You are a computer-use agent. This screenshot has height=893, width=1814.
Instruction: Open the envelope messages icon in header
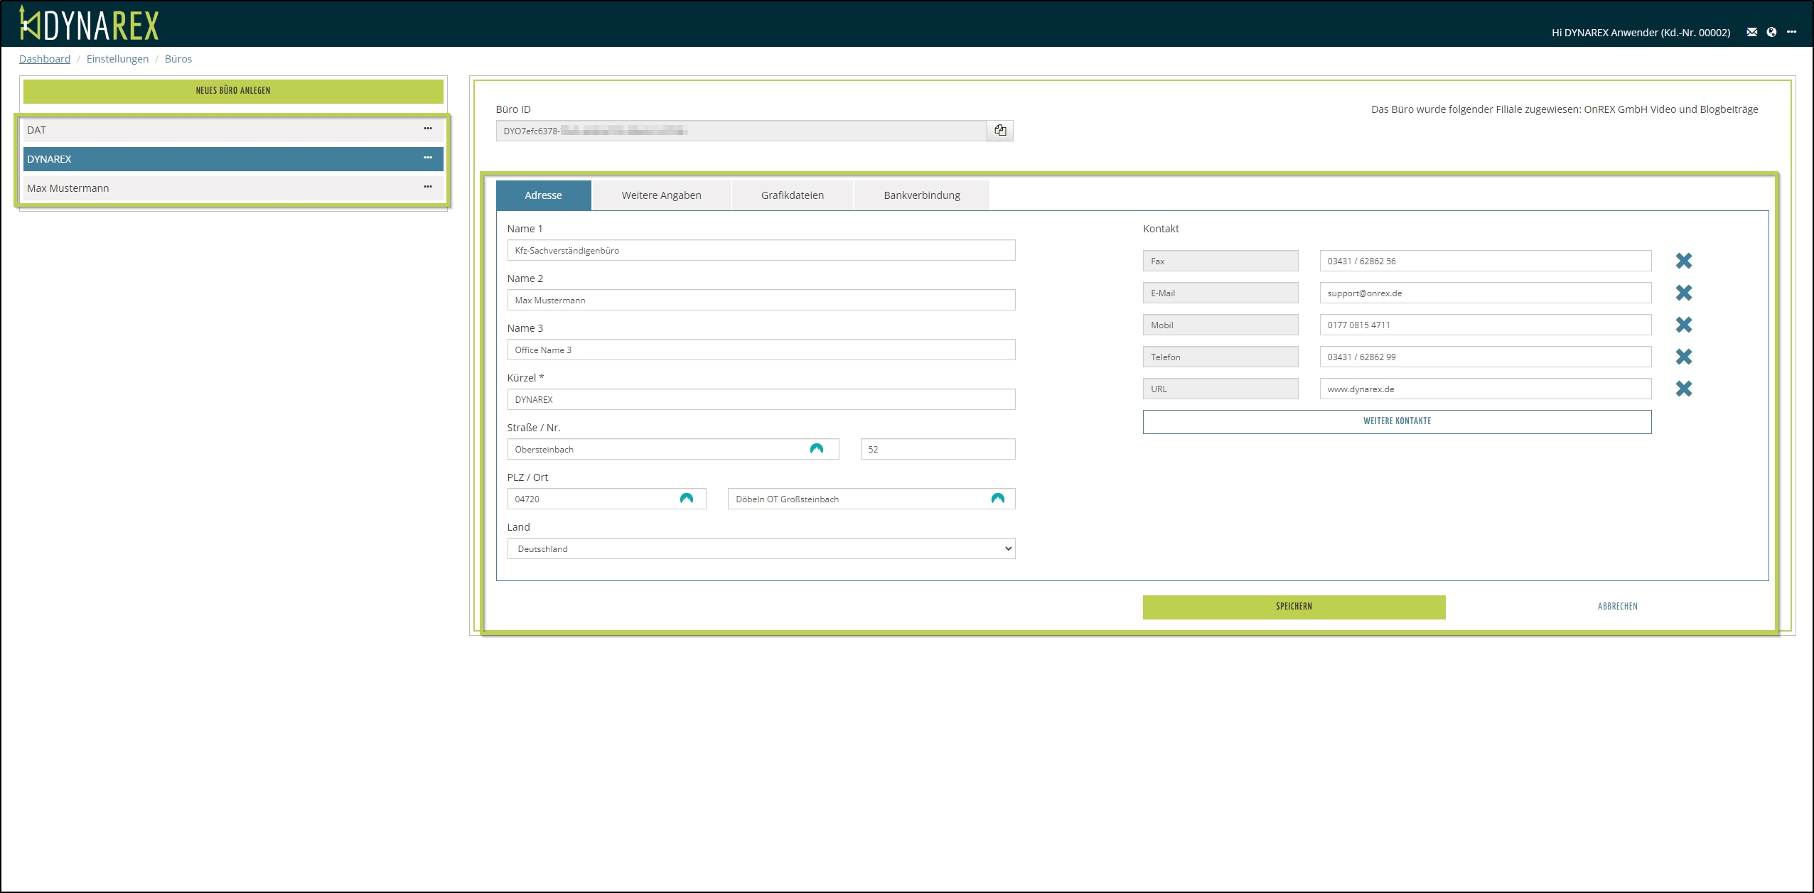click(x=1751, y=32)
